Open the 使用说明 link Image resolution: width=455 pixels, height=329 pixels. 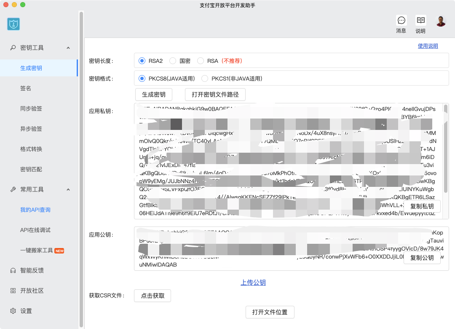tap(428, 46)
